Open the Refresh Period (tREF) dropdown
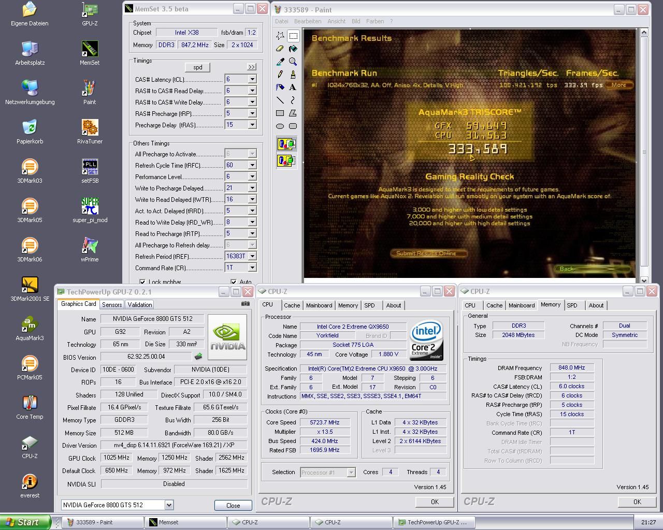The image size is (663, 530). (252, 256)
